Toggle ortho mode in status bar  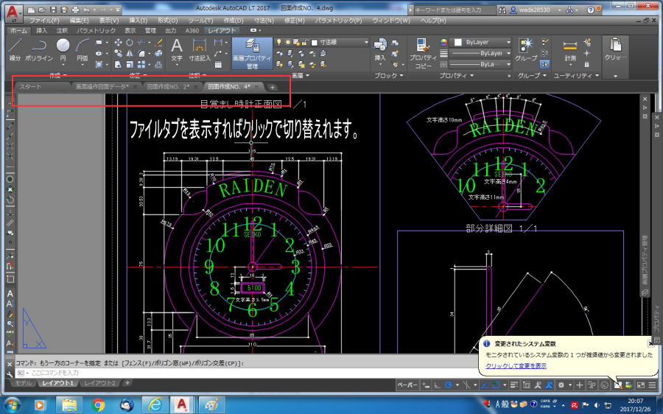tap(437, 385)
